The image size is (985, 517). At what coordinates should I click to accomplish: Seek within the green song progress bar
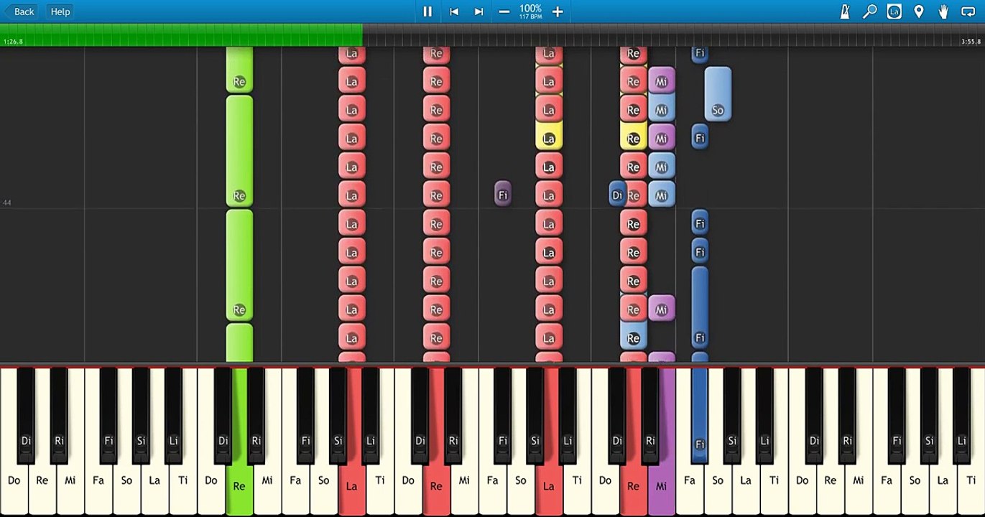(181, 35)
